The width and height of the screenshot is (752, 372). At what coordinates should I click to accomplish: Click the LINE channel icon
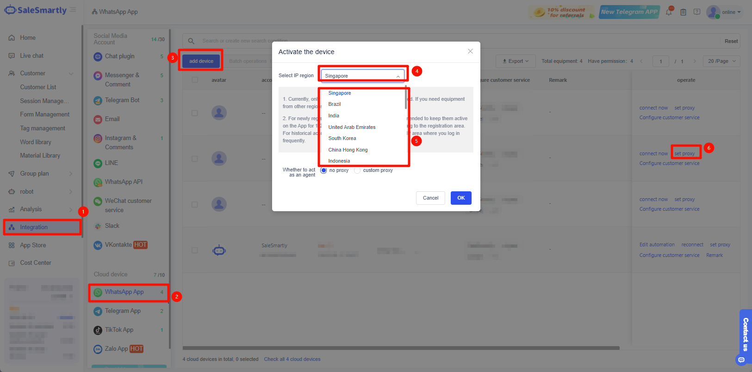click(98, 163)
